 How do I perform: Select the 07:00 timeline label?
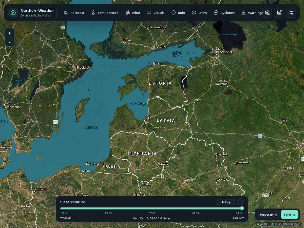click(108, 213)
